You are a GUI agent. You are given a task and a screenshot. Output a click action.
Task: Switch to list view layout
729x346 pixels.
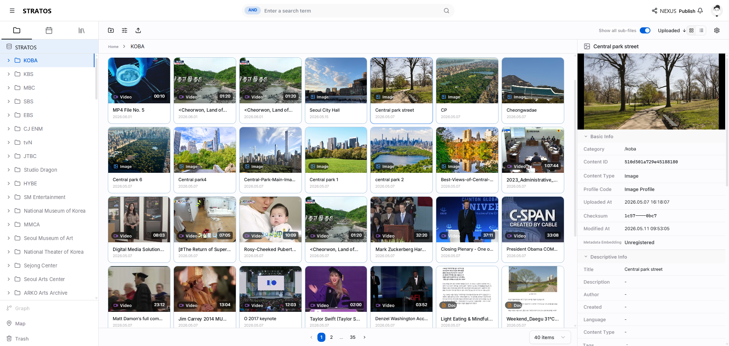click(701, 30)
